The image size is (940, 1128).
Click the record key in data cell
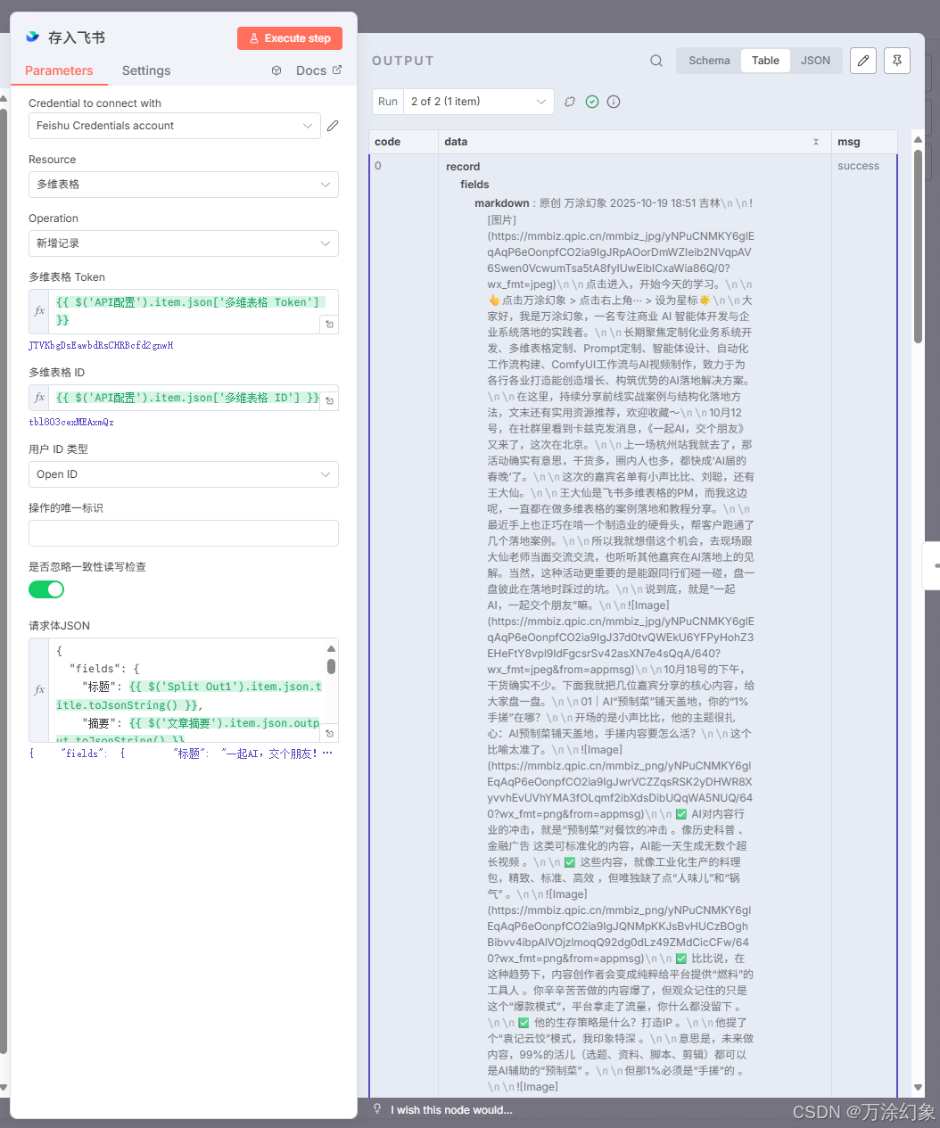463,167
